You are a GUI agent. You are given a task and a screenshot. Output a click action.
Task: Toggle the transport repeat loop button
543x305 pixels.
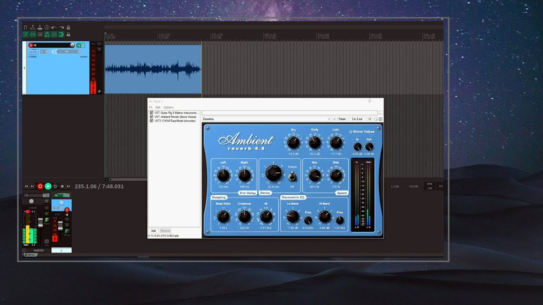click(55, 186)
